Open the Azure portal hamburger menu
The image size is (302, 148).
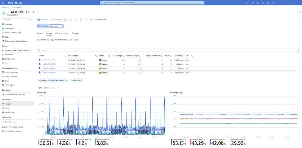coord(3,3)
